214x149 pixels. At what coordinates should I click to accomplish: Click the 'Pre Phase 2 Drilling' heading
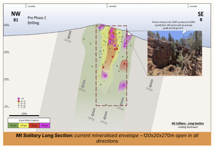click(37, 20)
